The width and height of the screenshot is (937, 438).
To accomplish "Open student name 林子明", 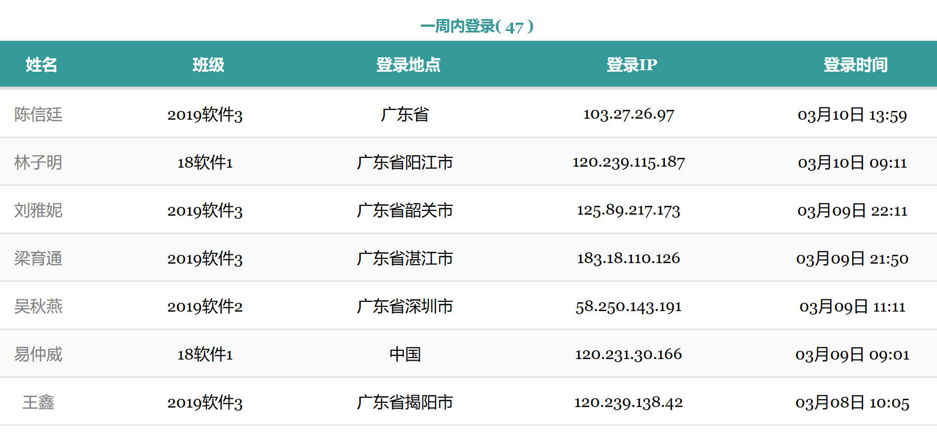I will point(38,163).
